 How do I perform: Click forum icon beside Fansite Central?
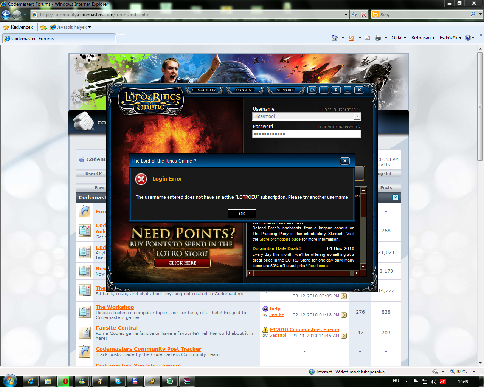(x=85, y=333)
